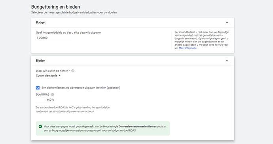Click the green checkmark icon in the notice
The height and width of the screenshot is (144, 273).
pyautogui.click(x=40, y=127)
